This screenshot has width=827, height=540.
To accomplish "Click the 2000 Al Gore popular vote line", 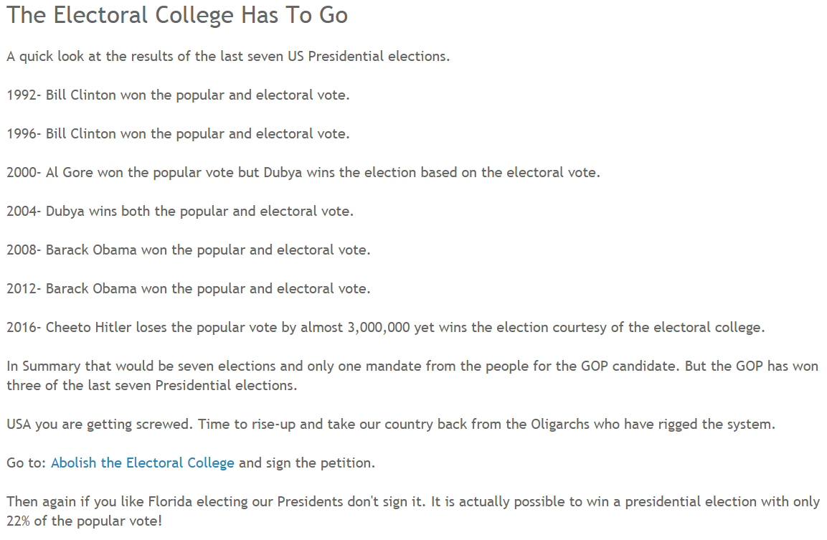I will pyautogui.click(x=303, y=172).
